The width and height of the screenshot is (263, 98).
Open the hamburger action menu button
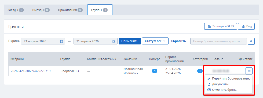(x=249, y=71)
